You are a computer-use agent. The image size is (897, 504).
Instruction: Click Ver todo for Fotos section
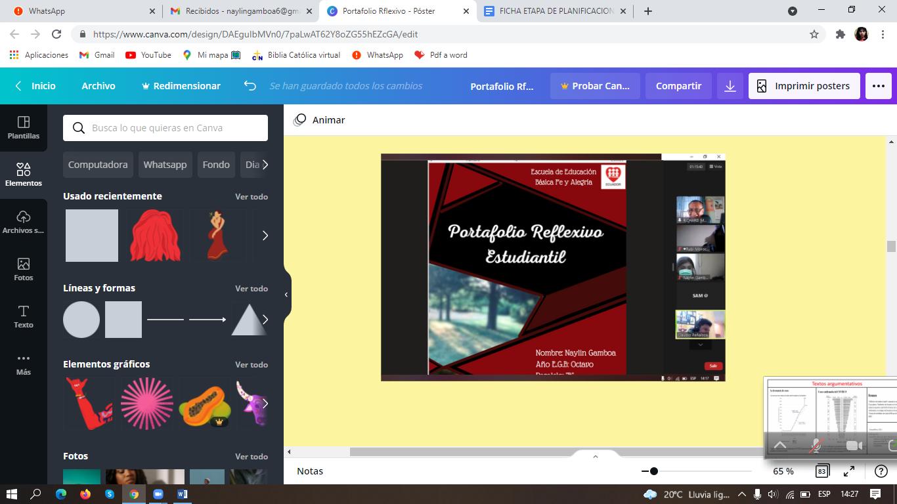[x=252, y=456]
